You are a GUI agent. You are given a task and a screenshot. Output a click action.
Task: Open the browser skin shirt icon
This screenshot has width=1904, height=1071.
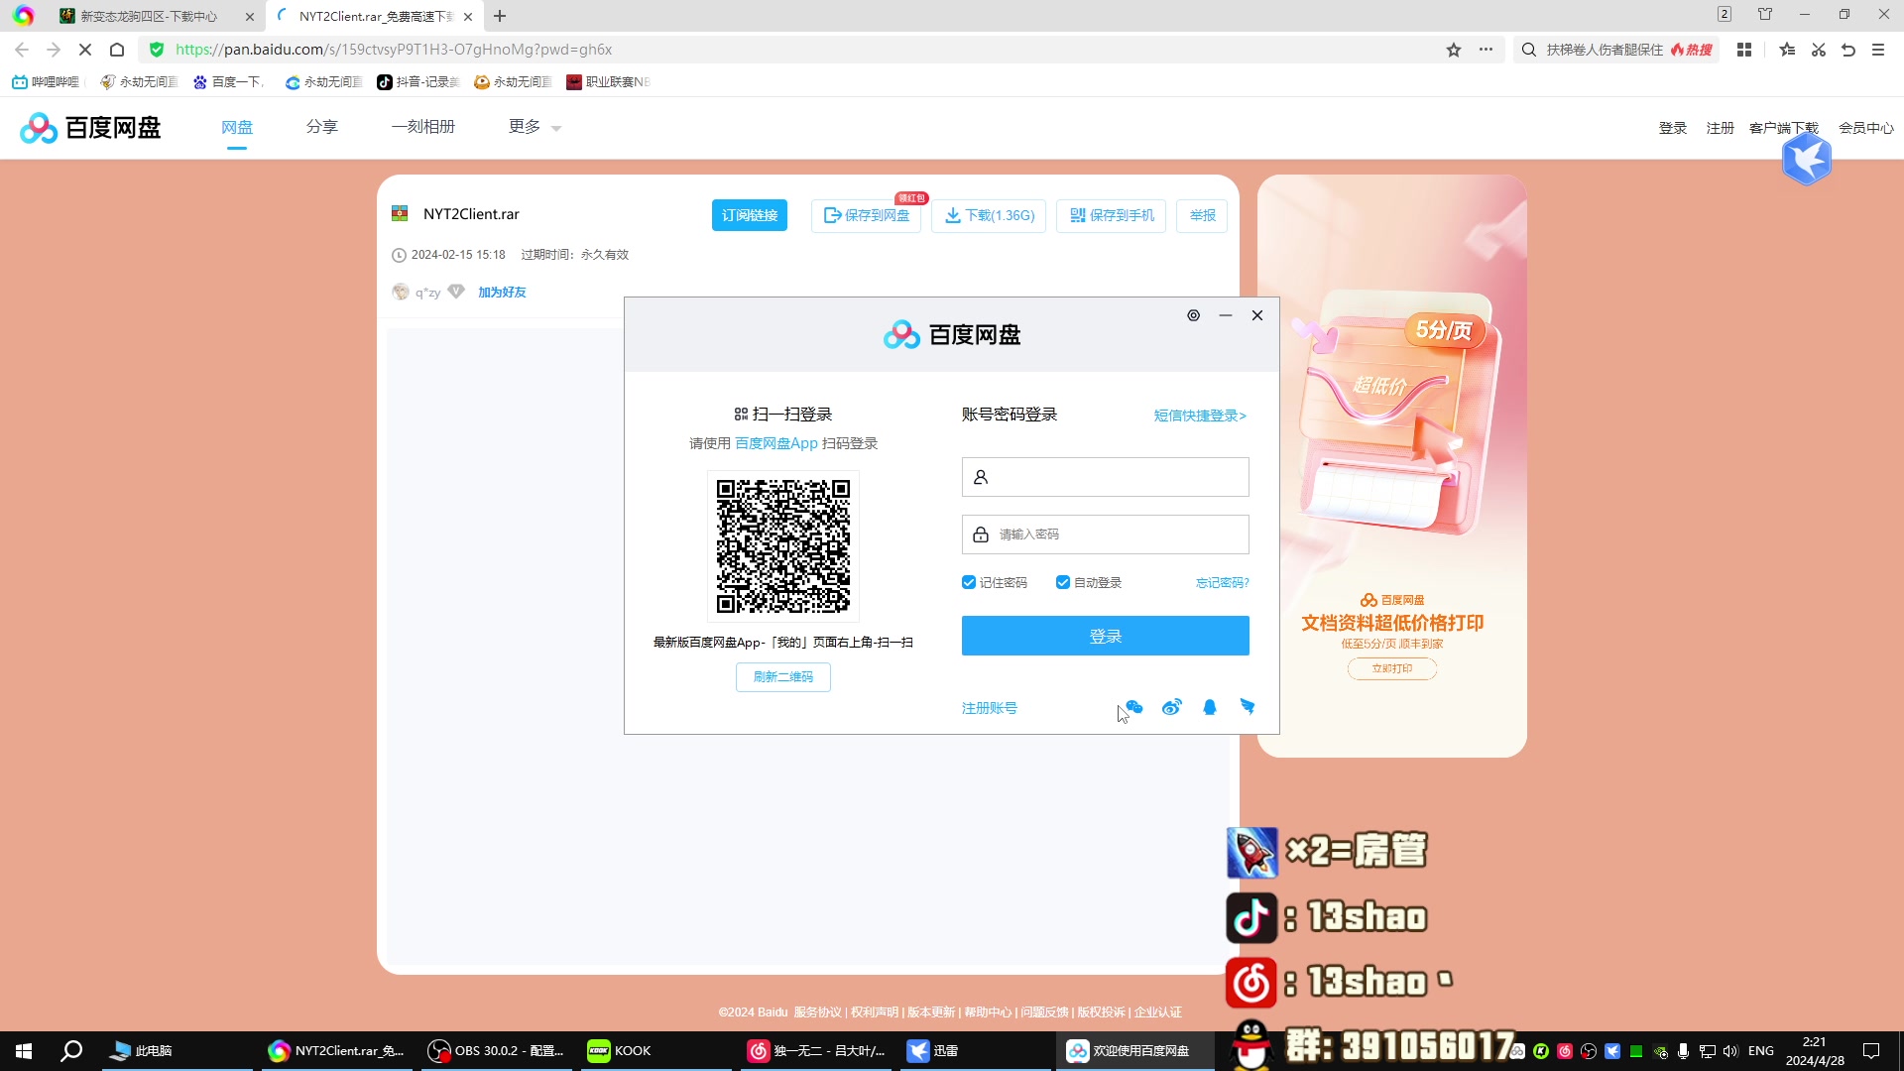point(1765,14)
